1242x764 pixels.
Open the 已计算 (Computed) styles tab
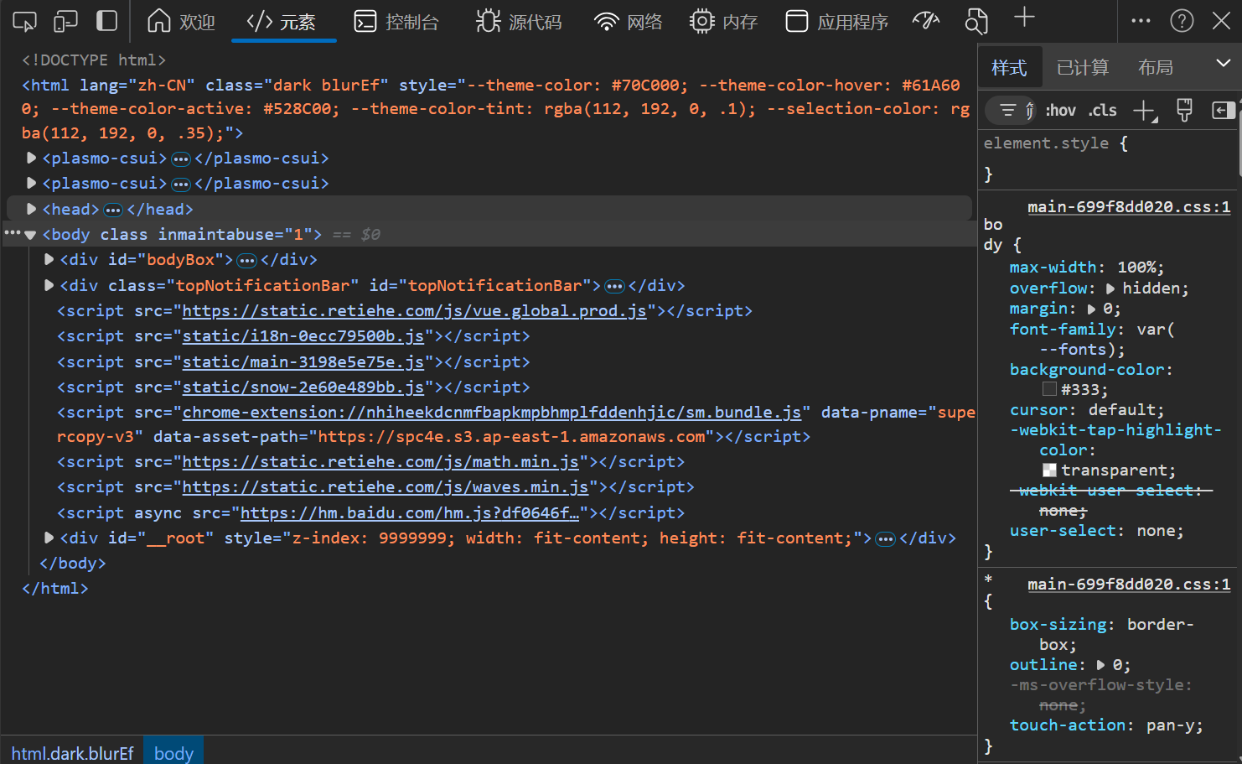pyautogui.click(x=1082, y=68)
